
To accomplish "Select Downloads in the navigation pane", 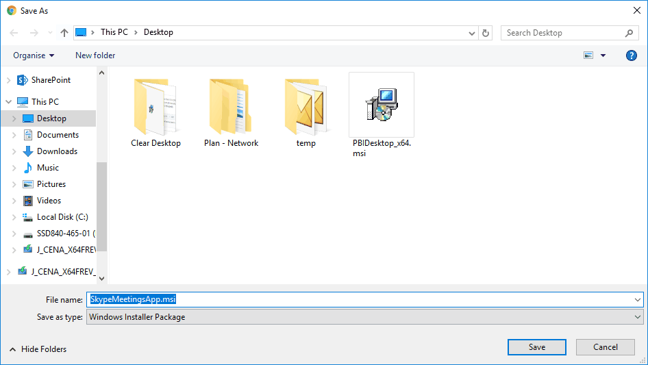I will click(57, 151).
